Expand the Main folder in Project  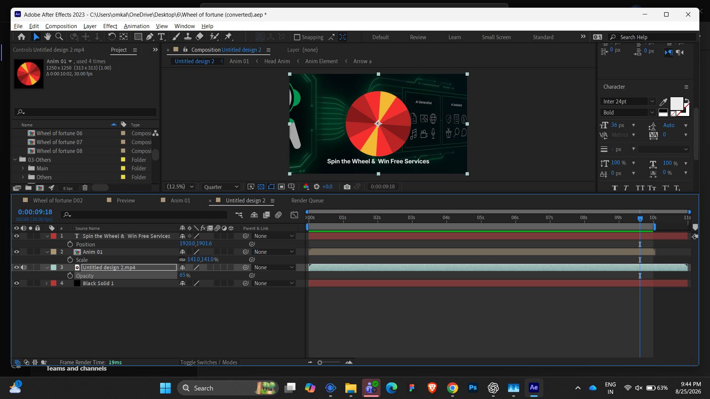pos(23,168)
